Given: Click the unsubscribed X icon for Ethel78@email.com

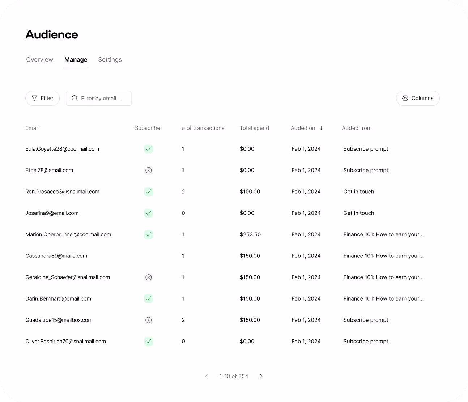Looking at the screenshot, I should (x=148, y=170).
